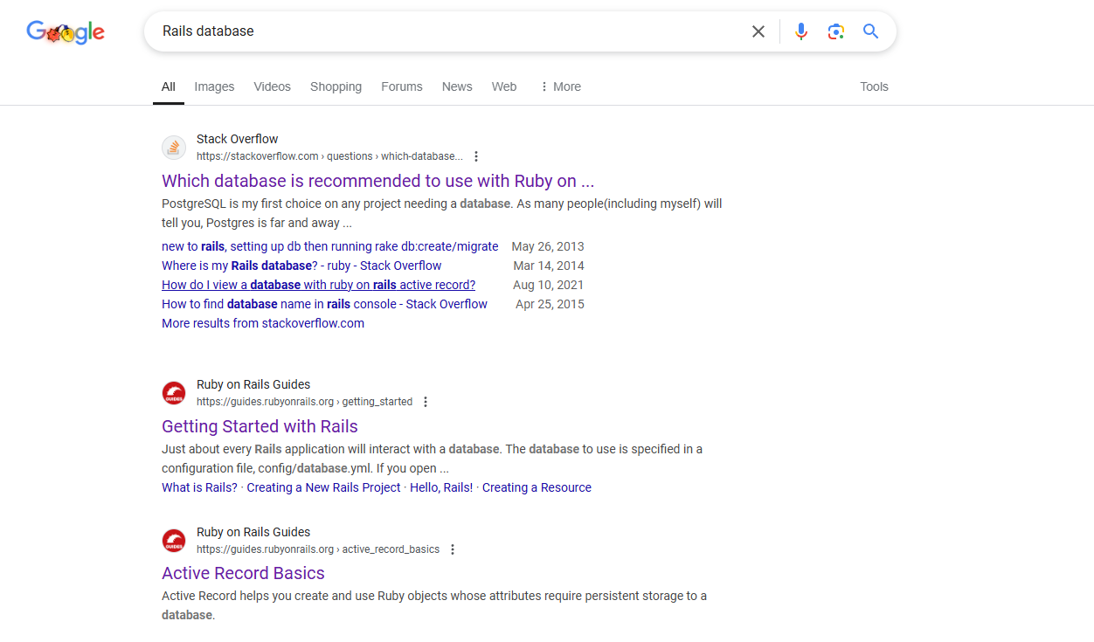Open the "Active Record Basics" result
The width and height of the screenshot is (1094, 642).
coord(244,573)
